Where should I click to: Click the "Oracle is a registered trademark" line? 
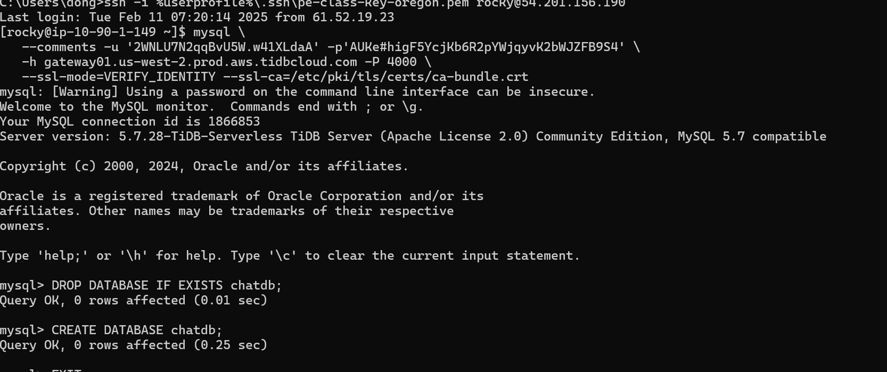point(242,196)
